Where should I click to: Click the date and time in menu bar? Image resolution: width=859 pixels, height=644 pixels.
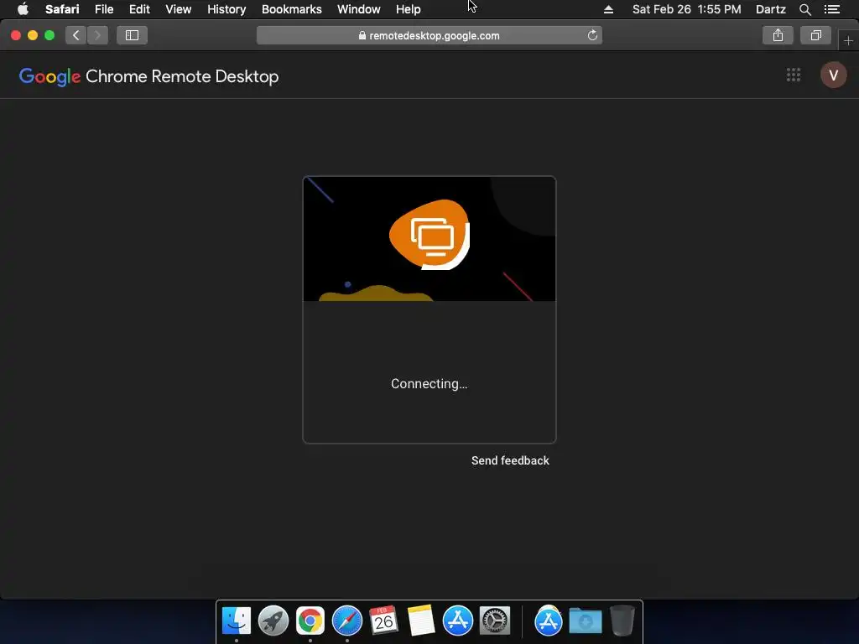pyautogui.click(x=686, y=9)
